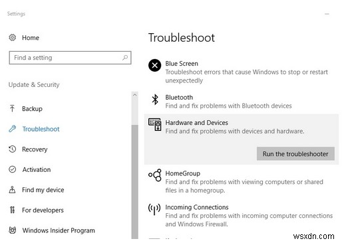The width and height of the screenshot is (342, 243).
Task: Select the Incoming Connections troubleshooter title
Action: click(x=197, y=207)
